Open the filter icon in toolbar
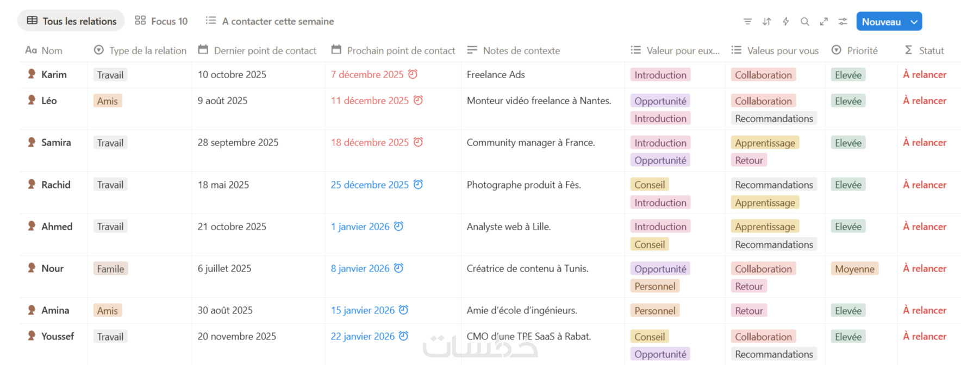The image size is (961, 365). point(747,22)
